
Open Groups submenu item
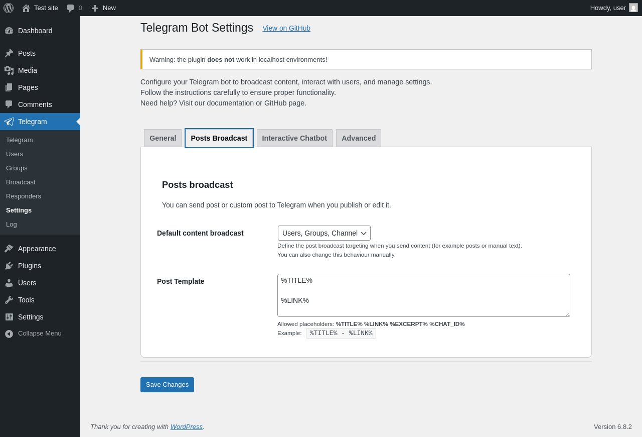coord(17,168)
